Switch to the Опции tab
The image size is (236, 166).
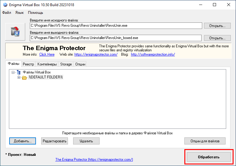tap(80, 64)
